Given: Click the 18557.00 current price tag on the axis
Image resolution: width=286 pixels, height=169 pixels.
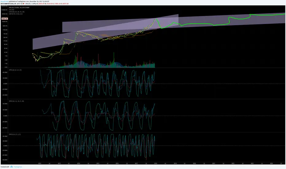Looking at the screenshot, I should pyautogui.click(x=5, y=19).
